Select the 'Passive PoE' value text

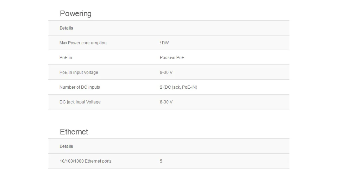pos(172,58)
